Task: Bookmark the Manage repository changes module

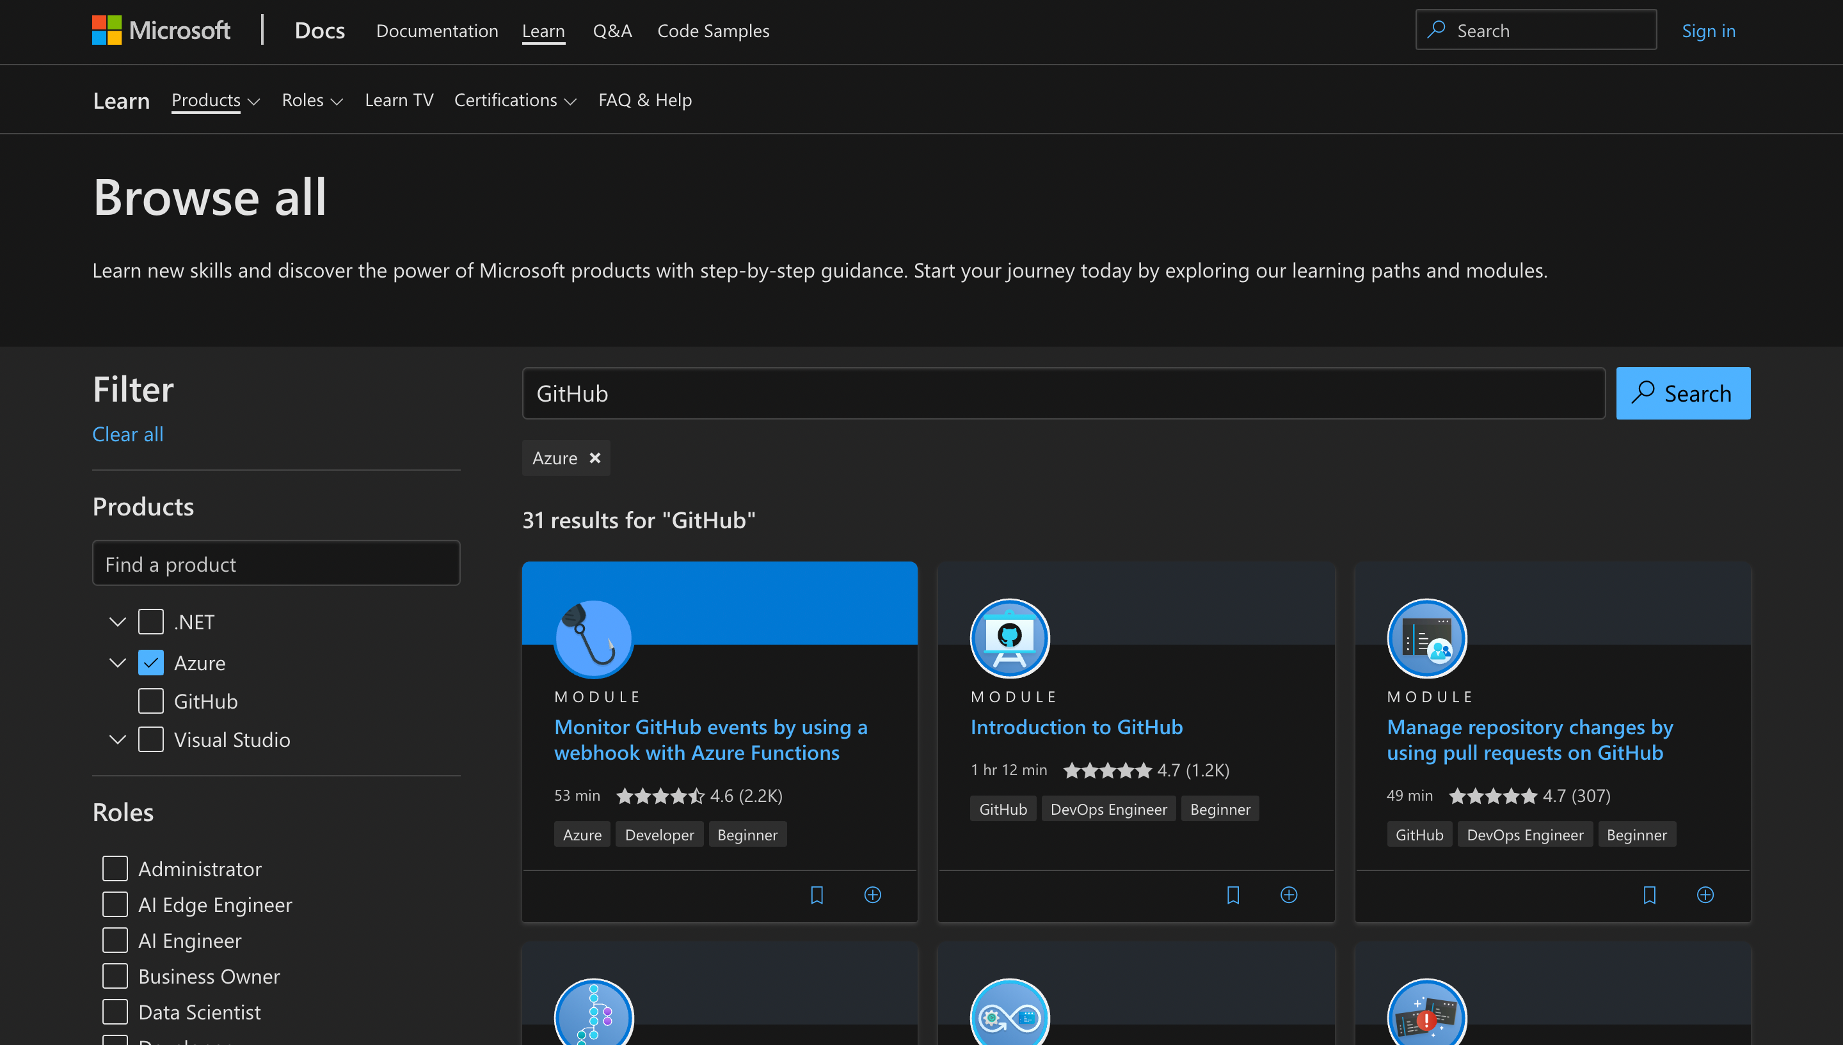Action: (x=1649, y=895)
